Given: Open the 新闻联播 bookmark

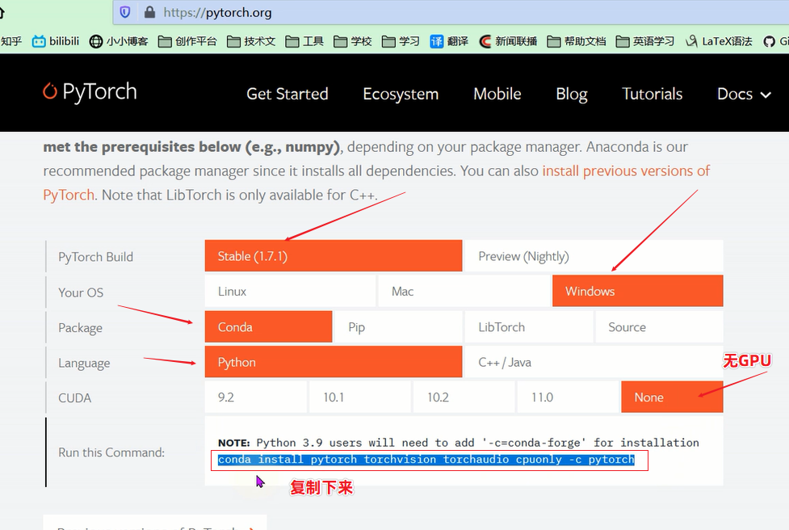Looking at the screenshot, I should tap(508, 41).
